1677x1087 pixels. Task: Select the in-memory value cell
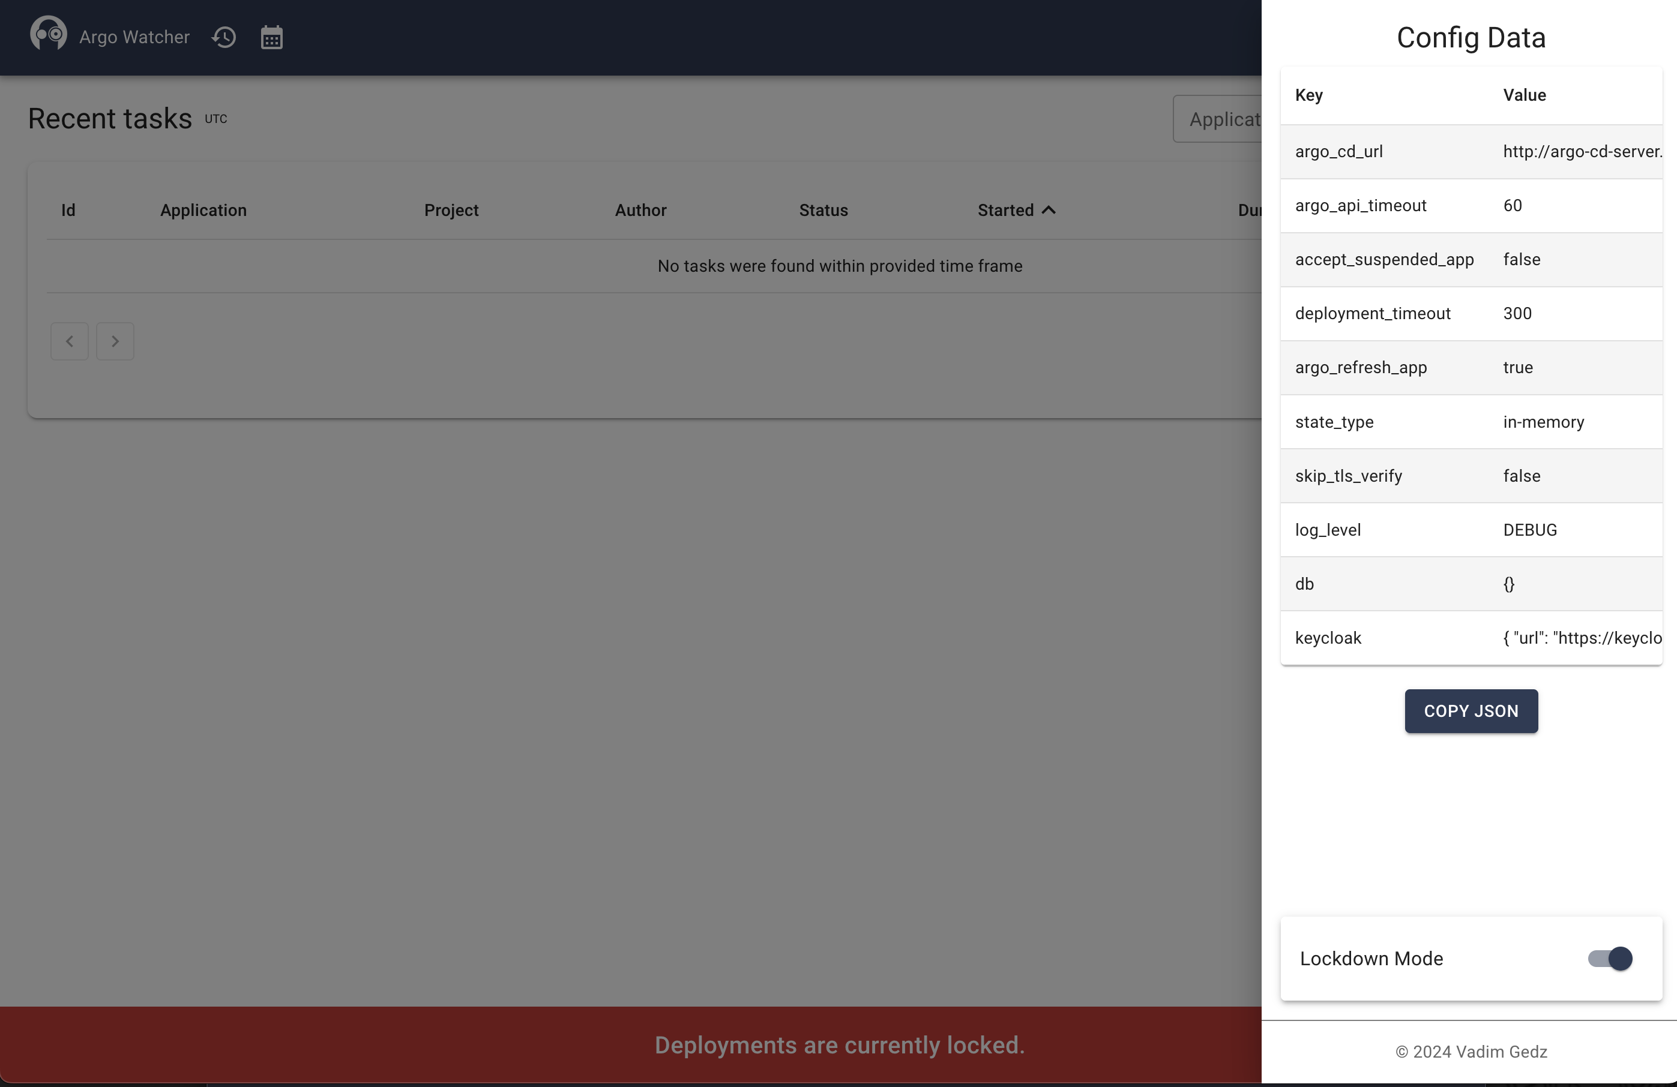(1575, 422)
